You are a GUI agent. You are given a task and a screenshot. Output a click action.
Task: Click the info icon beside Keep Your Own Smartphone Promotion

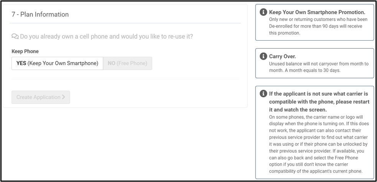263,12
